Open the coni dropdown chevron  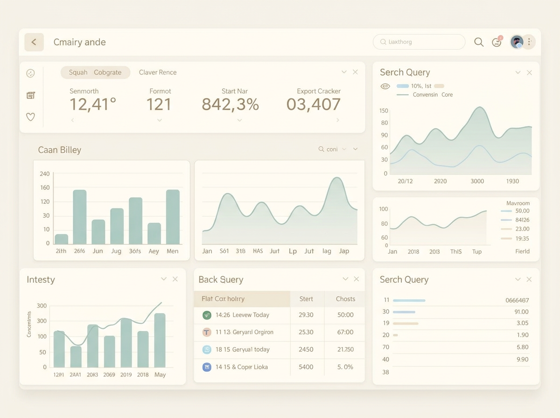click(x=344, y=149)
